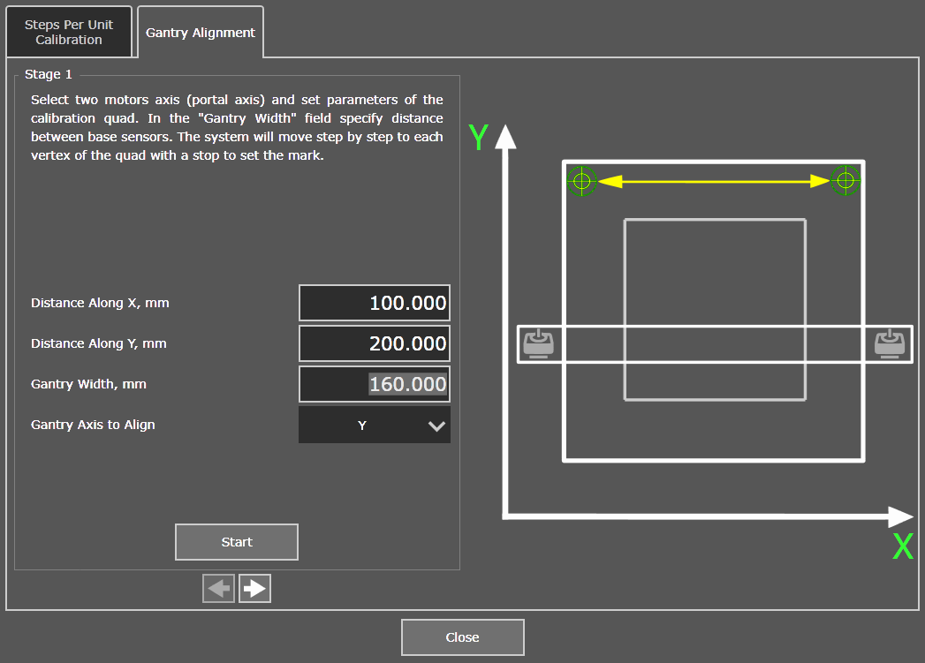Go to previous stage with left arrow
The image size is (925, 663).
coord(219,588)
